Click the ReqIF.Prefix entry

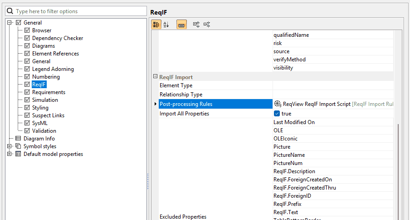click(333, 204)
